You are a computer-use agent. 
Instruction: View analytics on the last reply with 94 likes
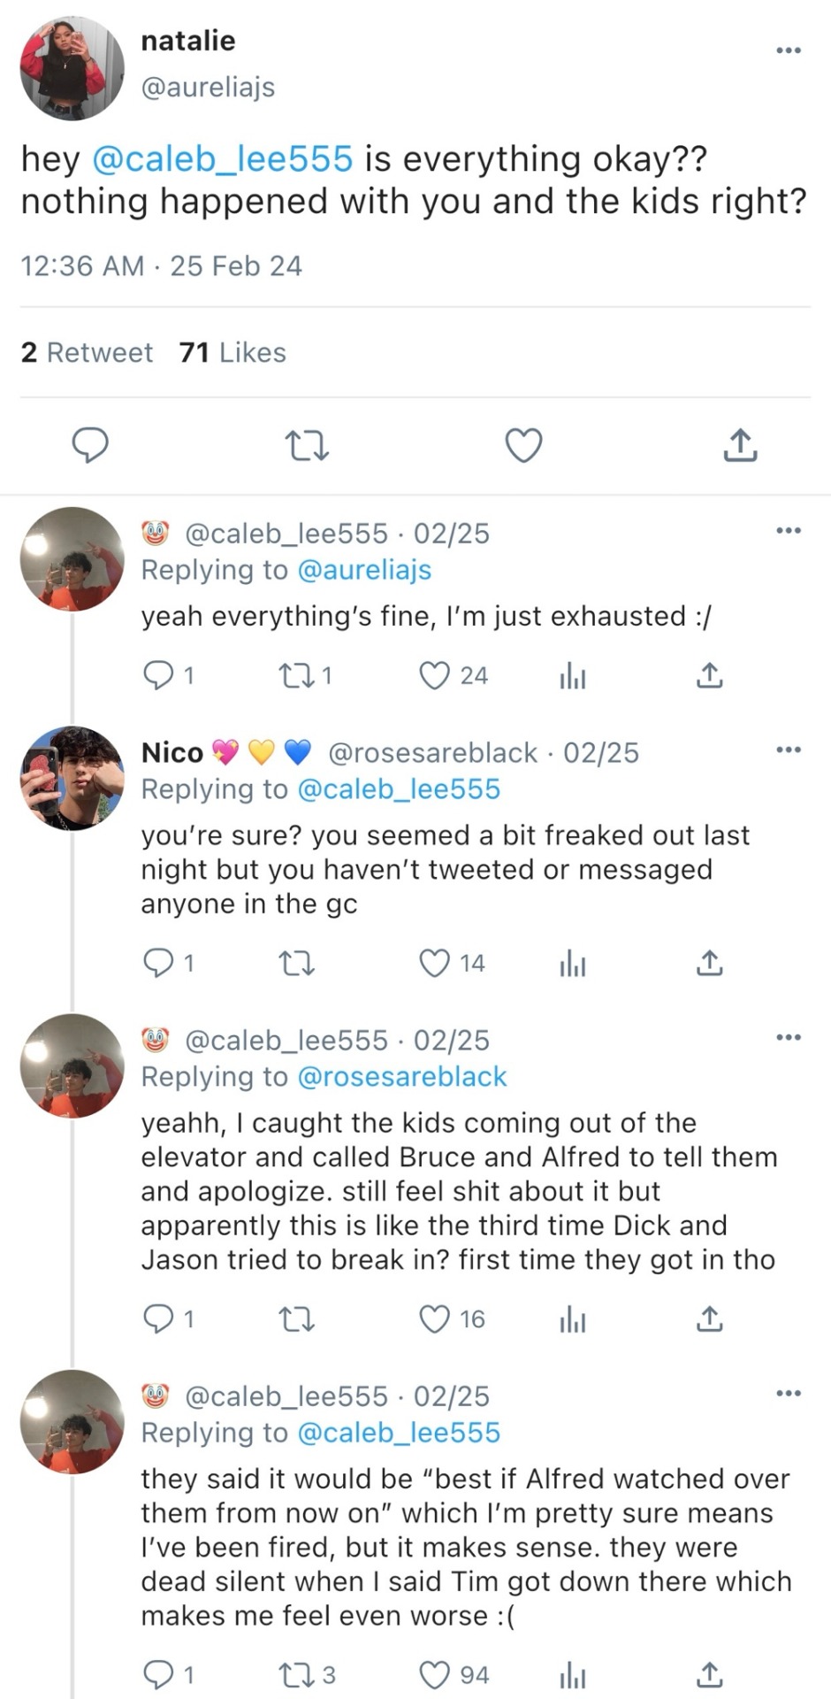[572, 1675]
